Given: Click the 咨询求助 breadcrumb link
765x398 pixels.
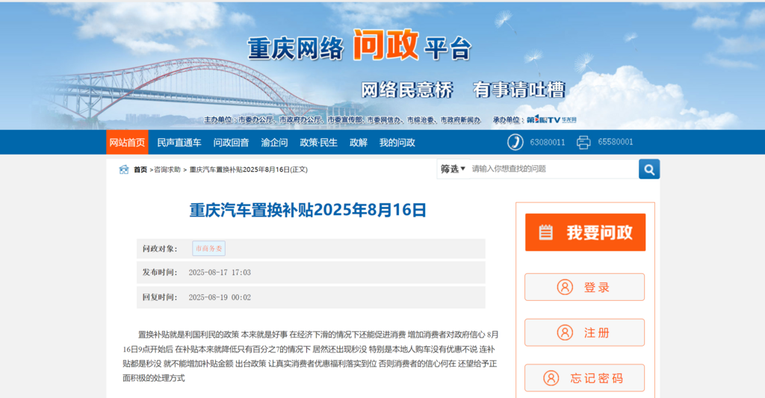Looking at the screenshot, I should [167, 170].
